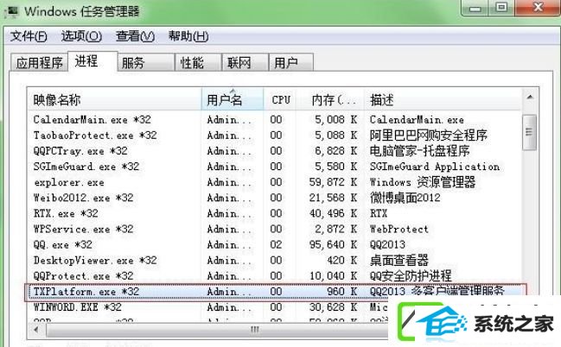Select the WINWORD.EXE *32 process

click(207, 307)
